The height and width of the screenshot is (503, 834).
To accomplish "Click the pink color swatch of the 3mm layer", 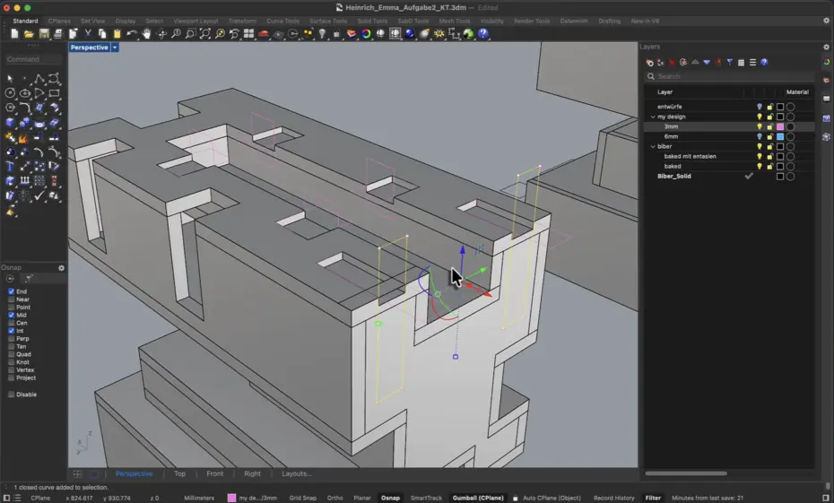I will 780,126.
